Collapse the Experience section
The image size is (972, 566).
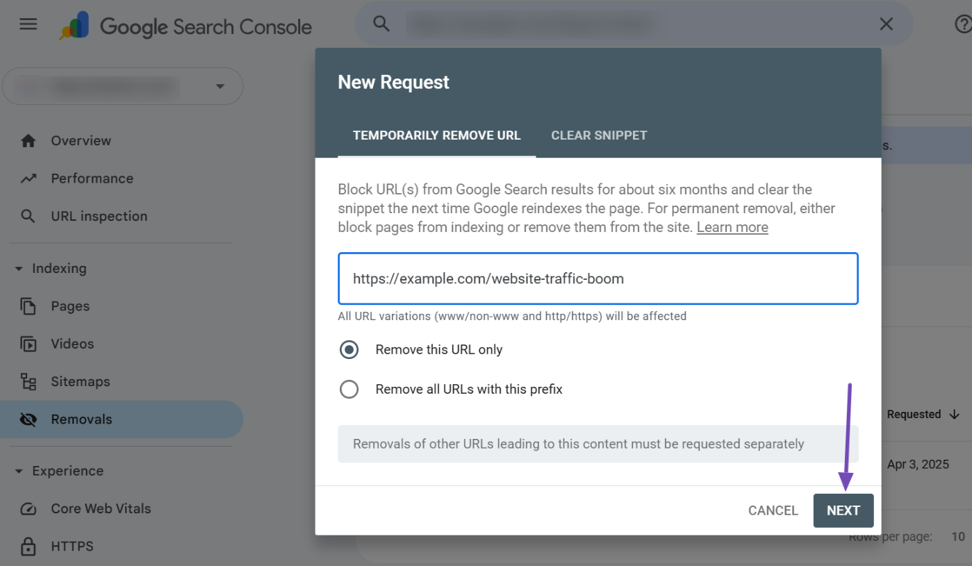19,471
